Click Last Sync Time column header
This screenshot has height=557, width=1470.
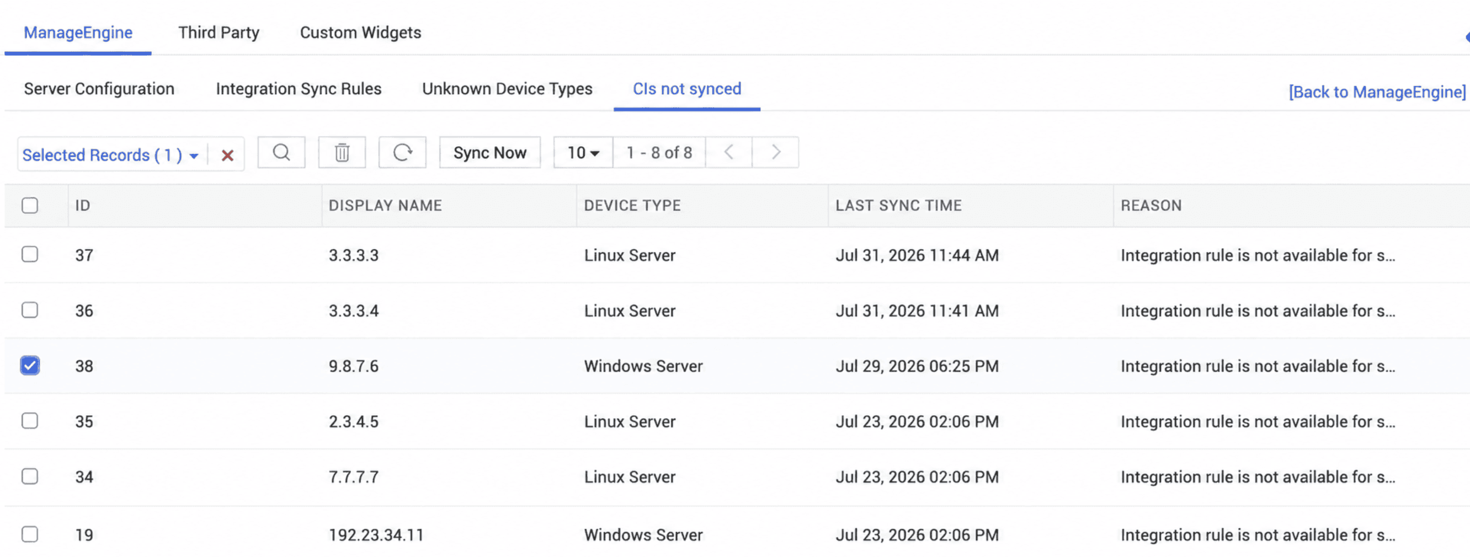899,206
